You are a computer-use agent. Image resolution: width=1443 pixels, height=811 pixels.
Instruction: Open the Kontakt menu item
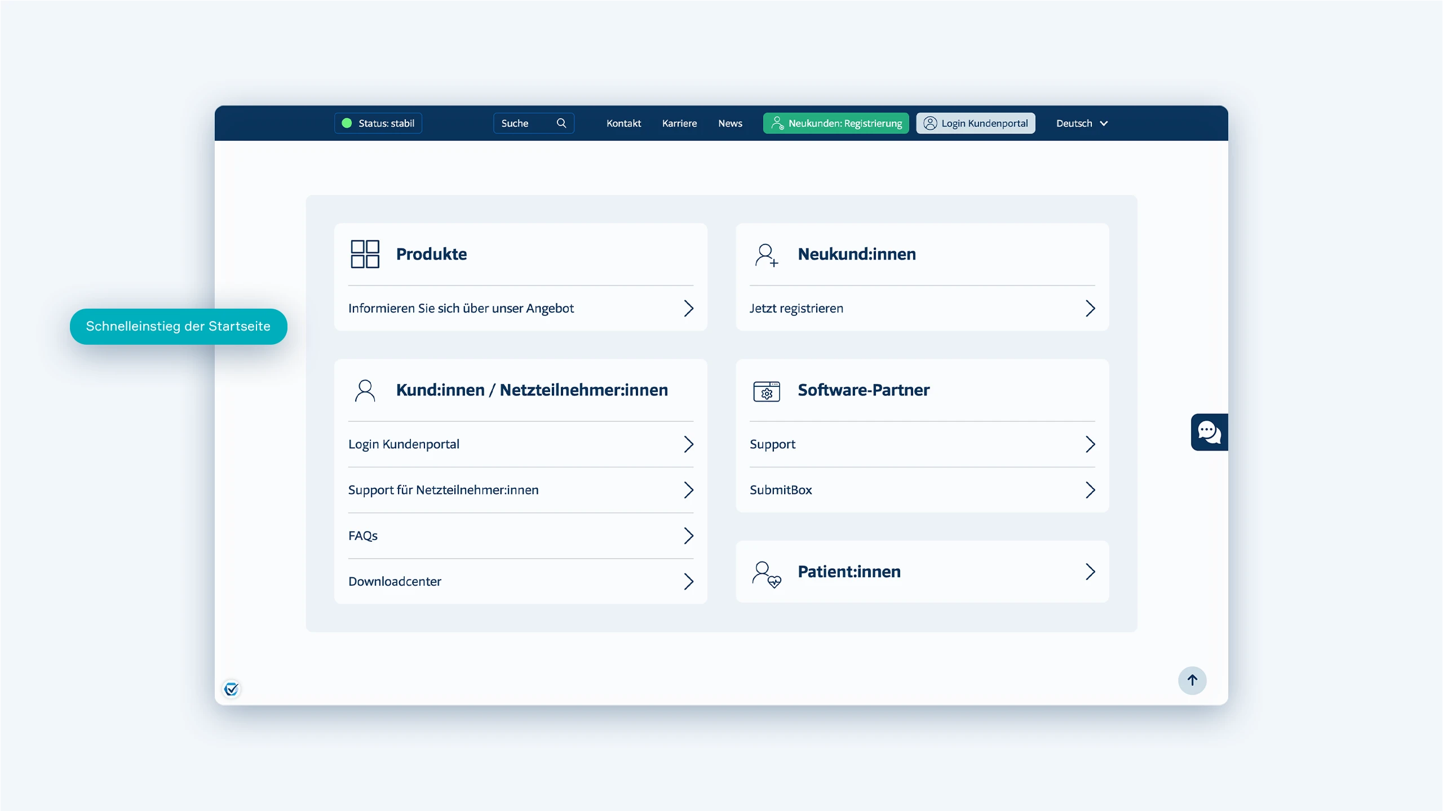(623, 123)
